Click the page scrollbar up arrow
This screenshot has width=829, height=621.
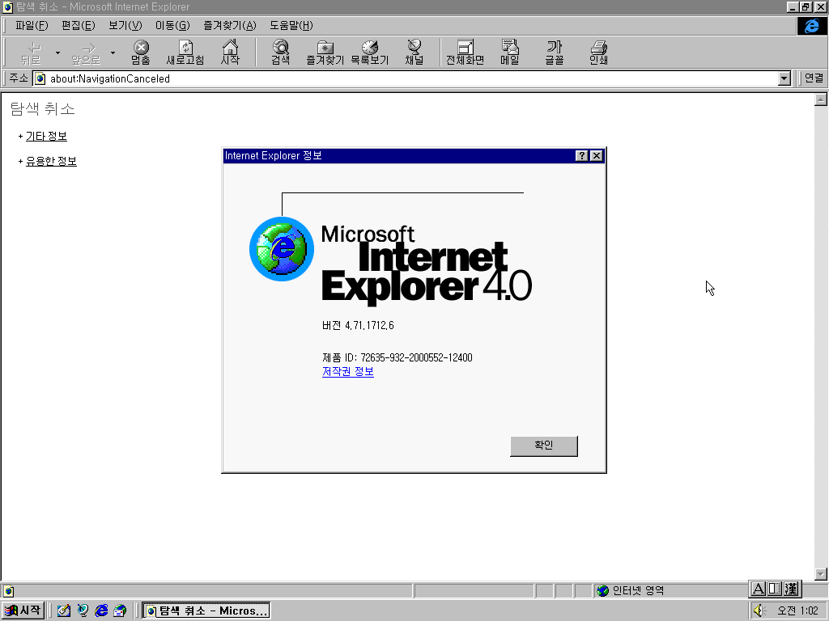[x=821, y=99]
